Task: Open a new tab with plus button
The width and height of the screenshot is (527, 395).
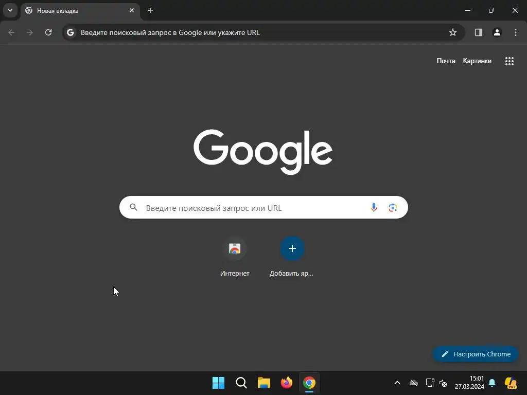Action: [150, 10]
